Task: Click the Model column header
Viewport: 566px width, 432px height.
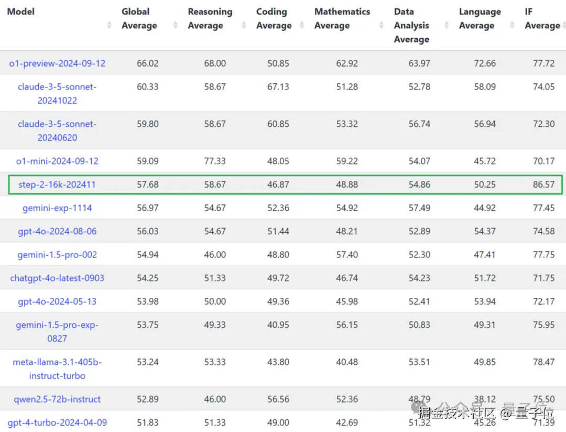Action: tap(20, 12)
